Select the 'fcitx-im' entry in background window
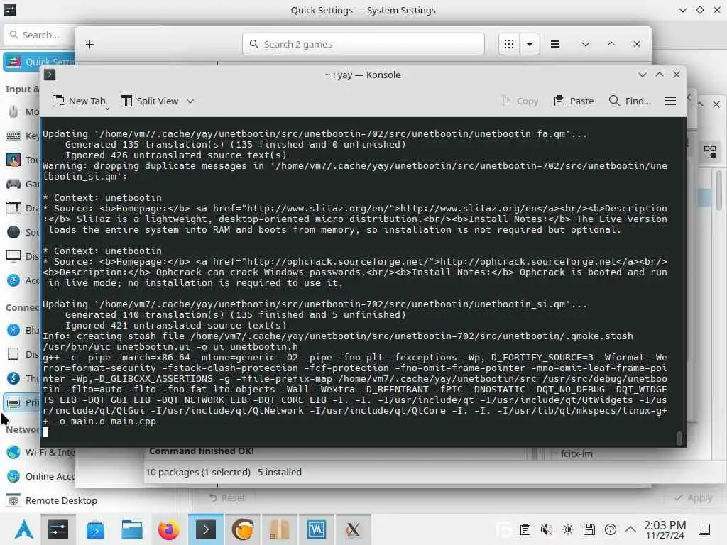 point(576,453)
